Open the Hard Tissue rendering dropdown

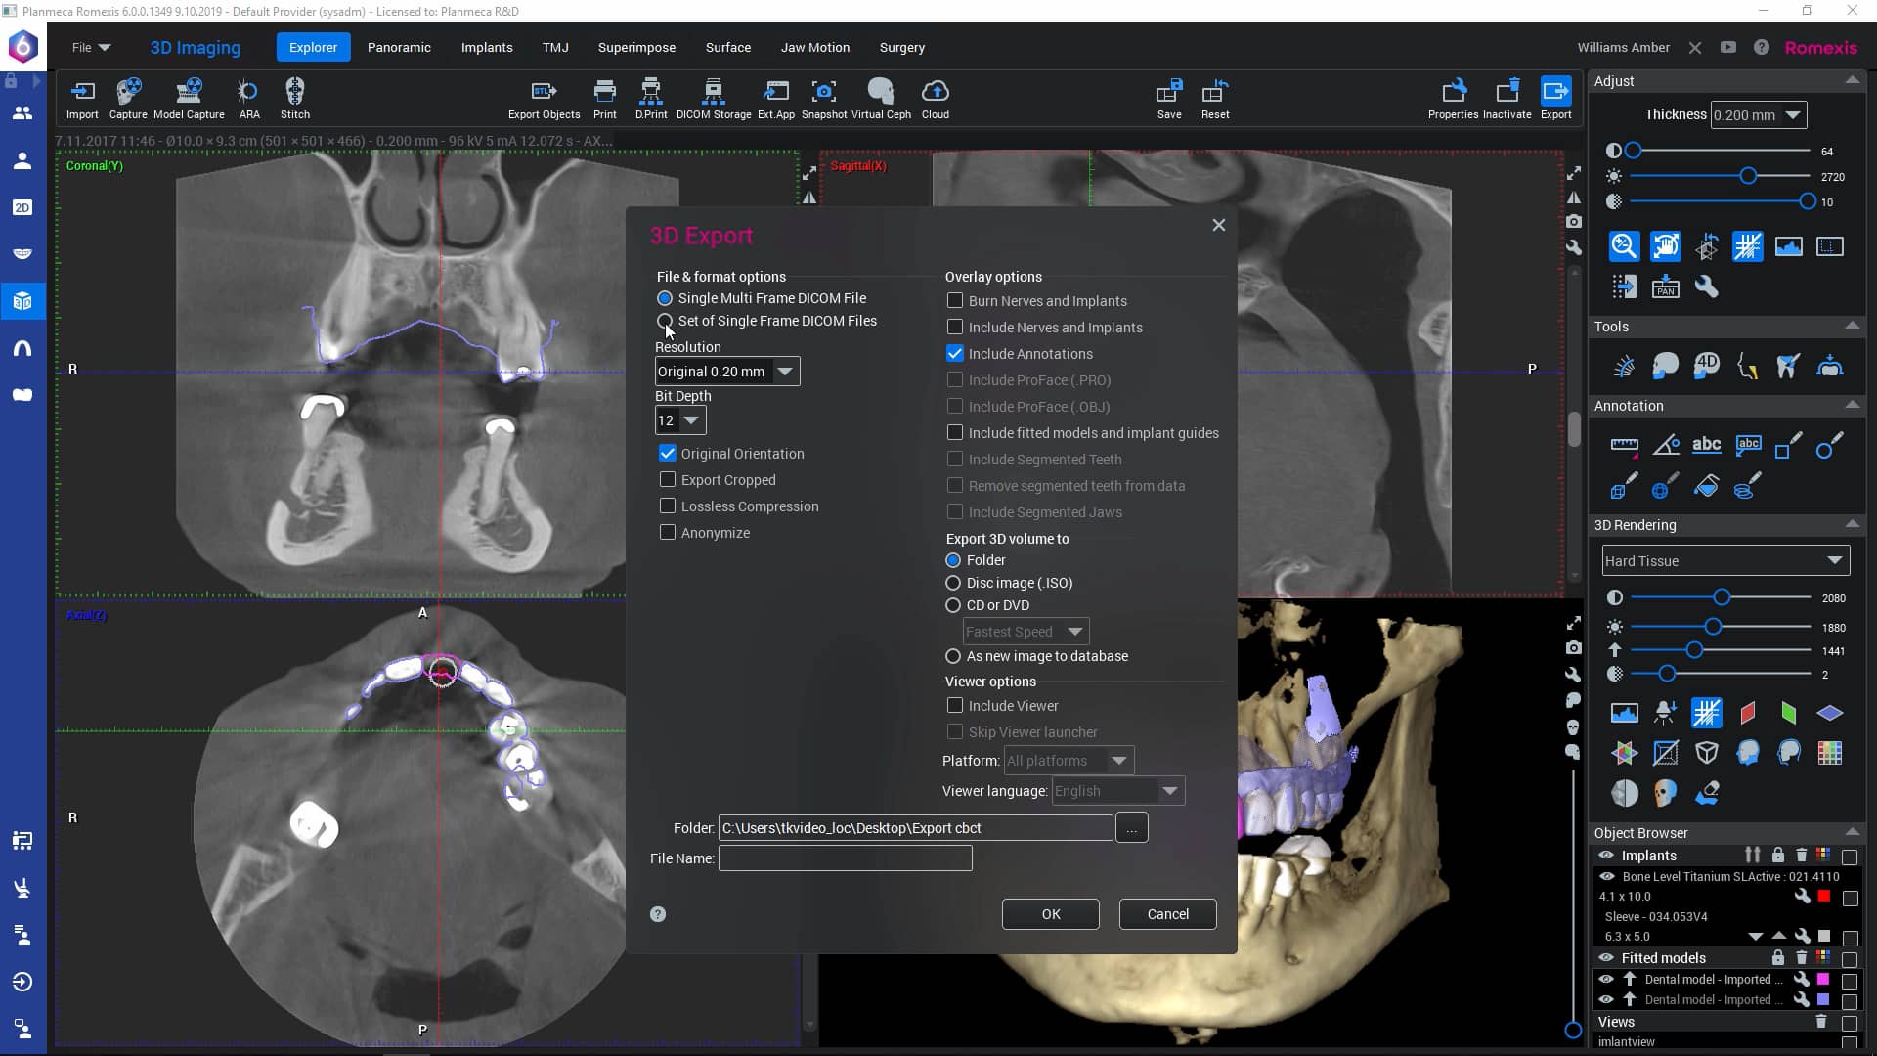pyautogui.click(x=1725, y=560)
